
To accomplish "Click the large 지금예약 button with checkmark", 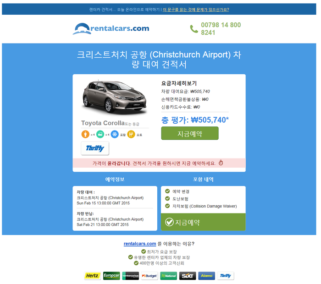I will [203, 222].
